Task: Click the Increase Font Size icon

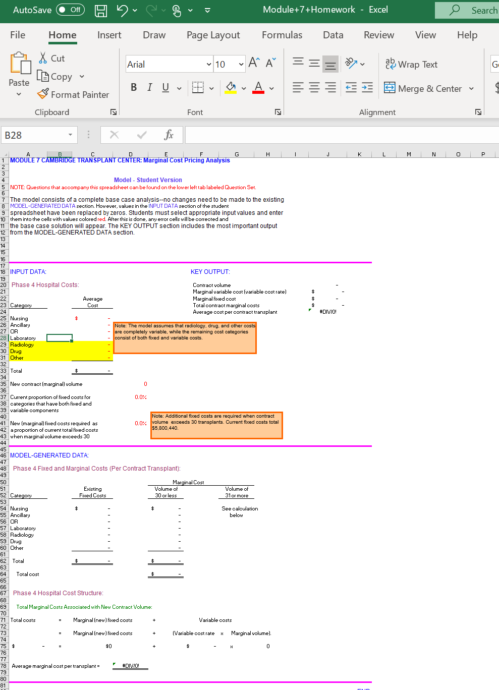Action: (x=253, y=63)
